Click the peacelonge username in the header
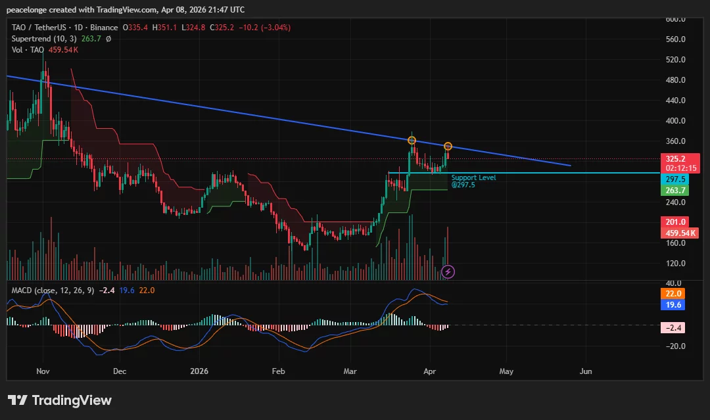 (27, 9)
